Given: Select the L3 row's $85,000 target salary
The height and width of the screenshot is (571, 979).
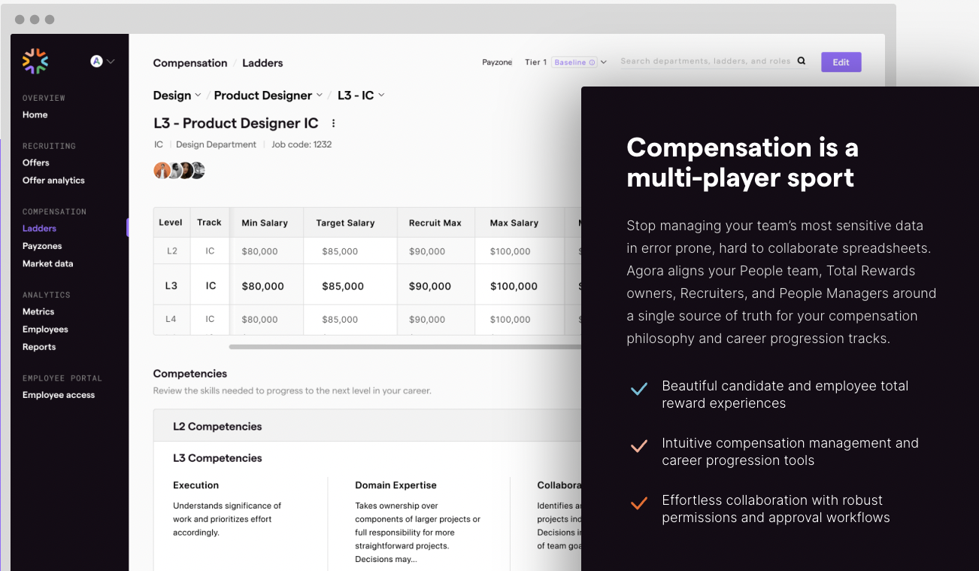Looking at the screenshot, I should pos(343,287).
